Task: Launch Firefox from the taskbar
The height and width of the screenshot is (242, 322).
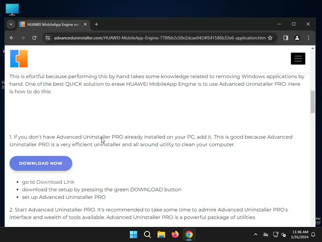Action: pos(175,234)
